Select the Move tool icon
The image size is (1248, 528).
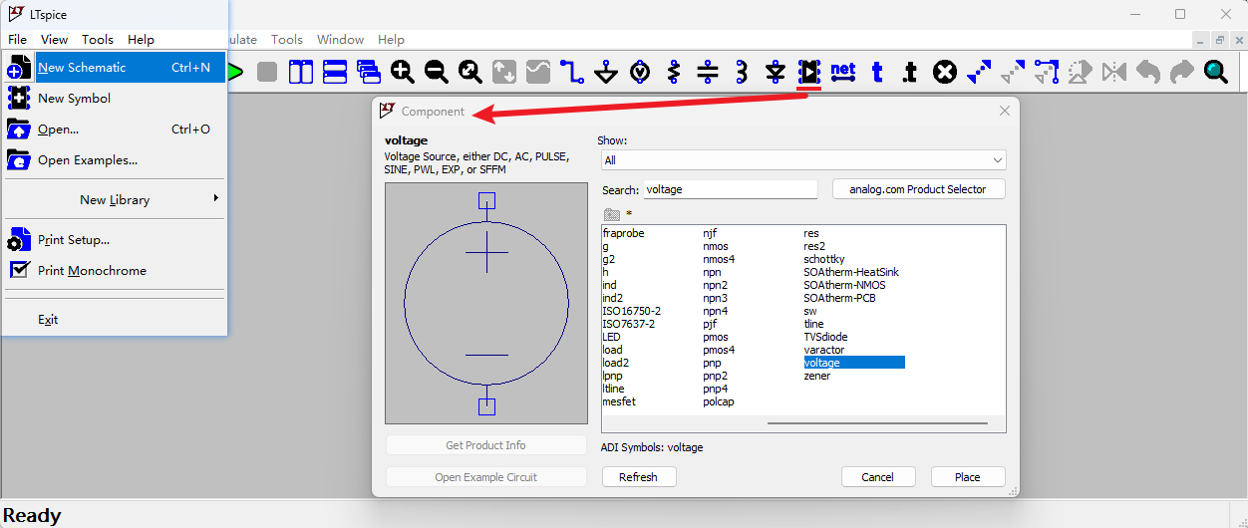[x=1013, y=72]
